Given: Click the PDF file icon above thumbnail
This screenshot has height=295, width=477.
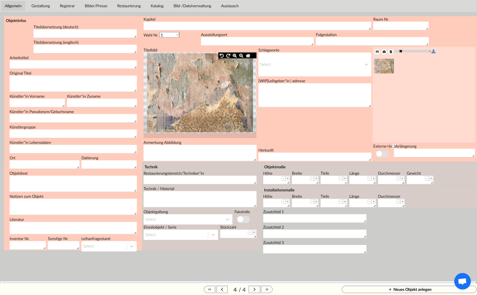Looking at the screenshot, I should pos(391,52).
